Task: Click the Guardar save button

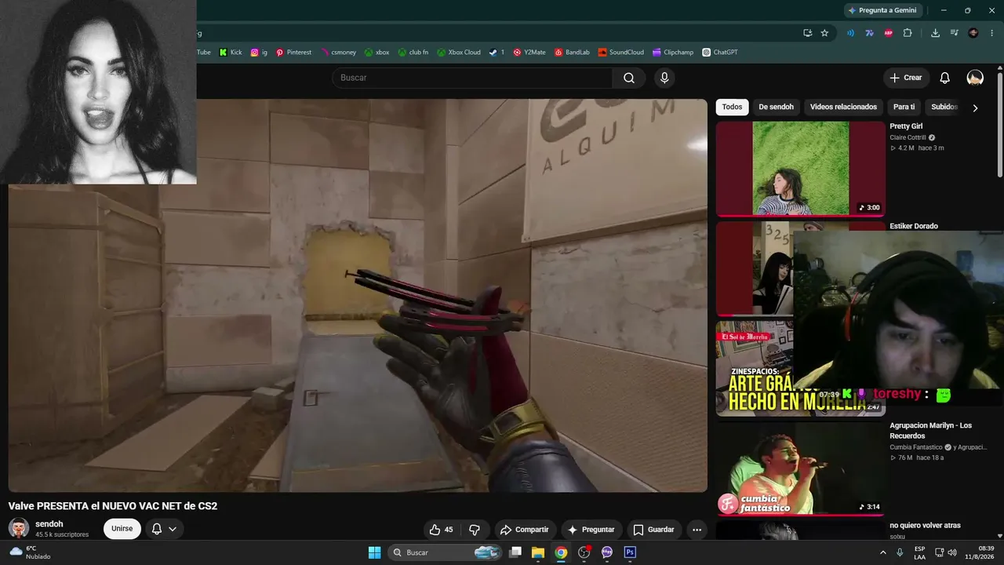Action: coord(654,530)
